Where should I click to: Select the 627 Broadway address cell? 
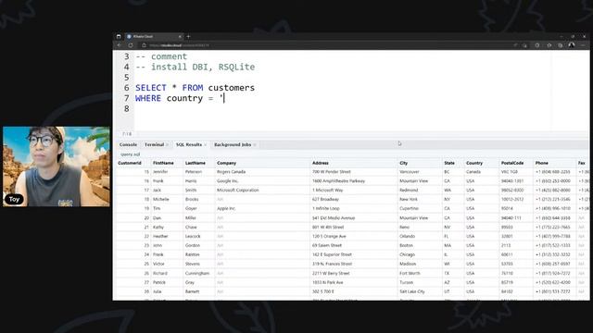coord(325,200)
